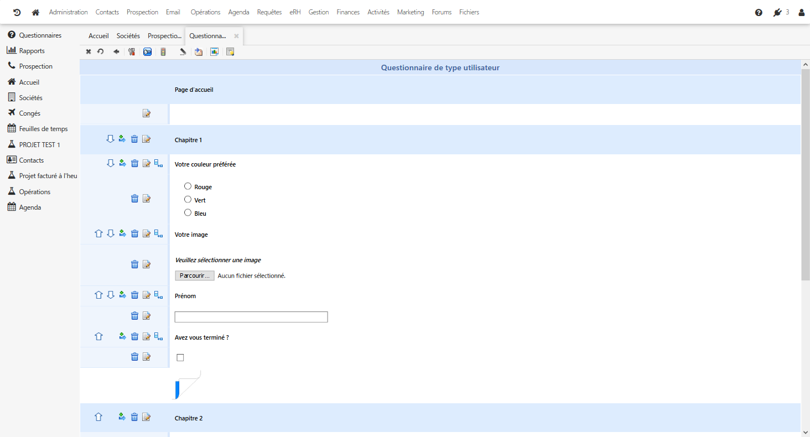Tick the 'Avez vous terminé ?' checkbox
Image resolution: width=810 pixels, height=437 pixels.
click(180, 358)
